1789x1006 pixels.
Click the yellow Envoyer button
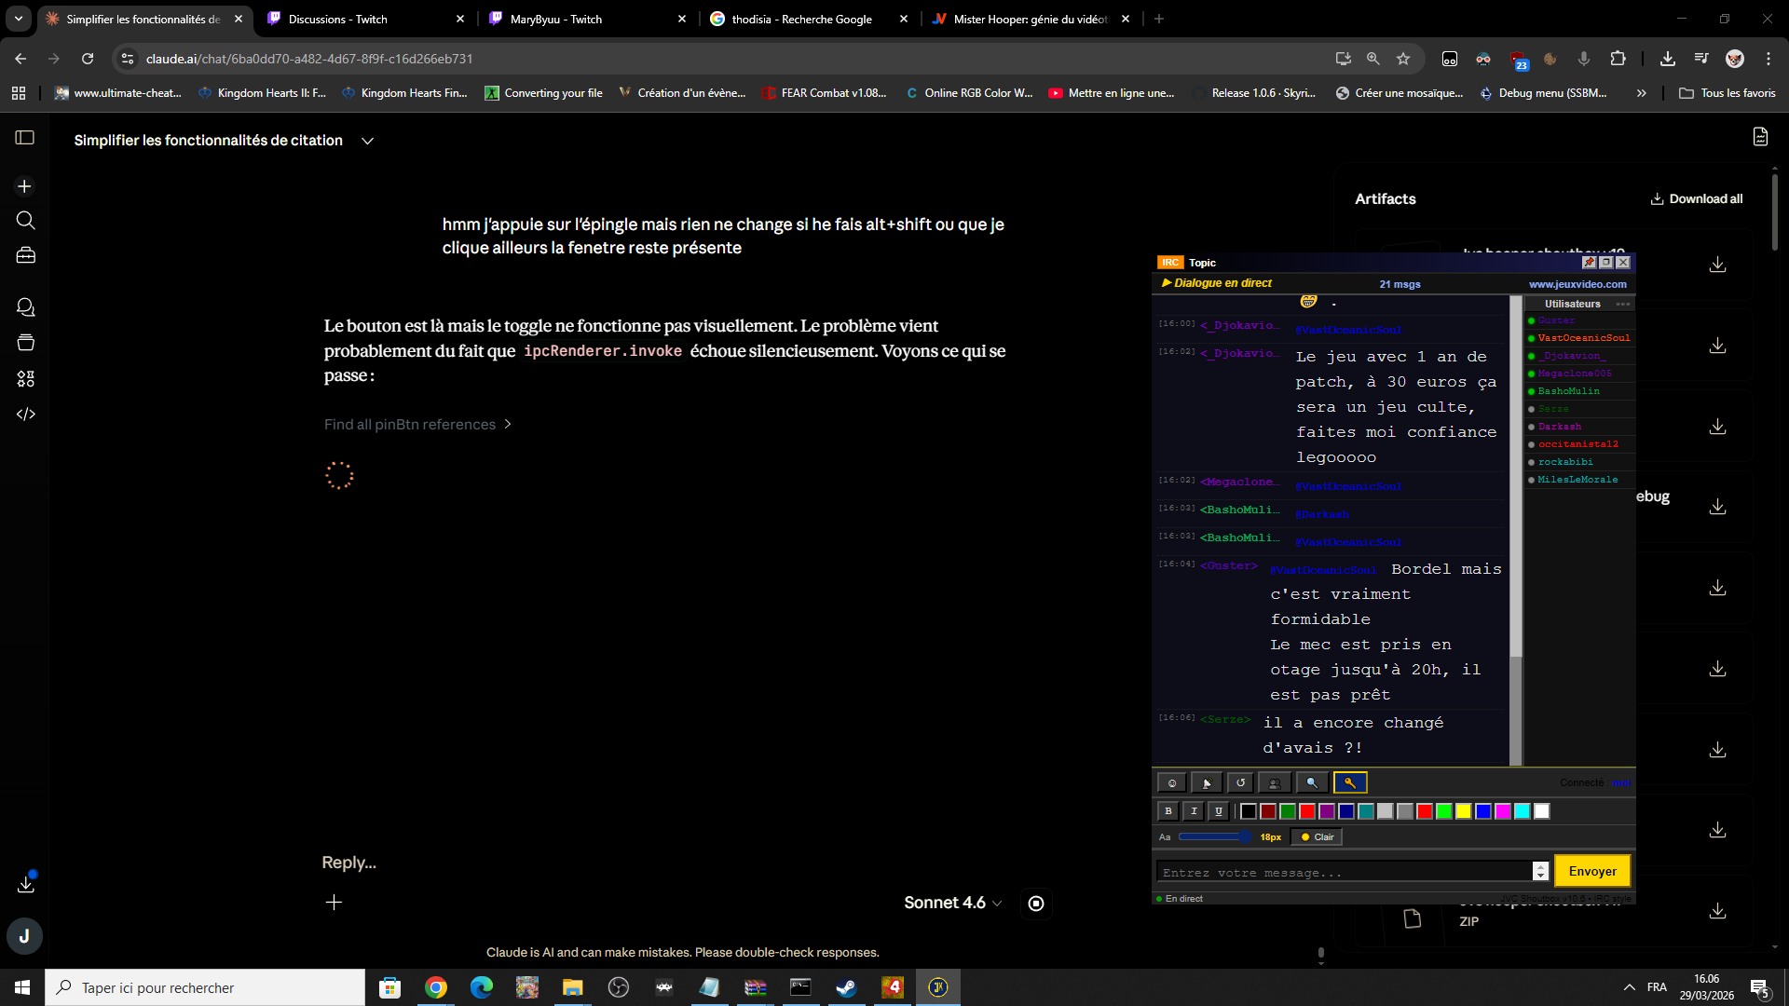[1592, 872]
